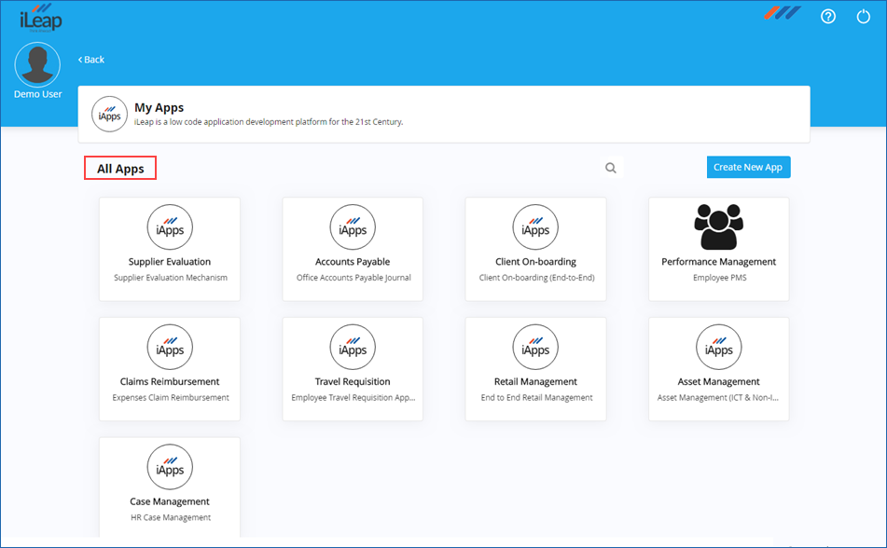Click the Travel Requisition iApps icon
The image size is (887, 548).
pyautogui.click(x=353, y=347)
